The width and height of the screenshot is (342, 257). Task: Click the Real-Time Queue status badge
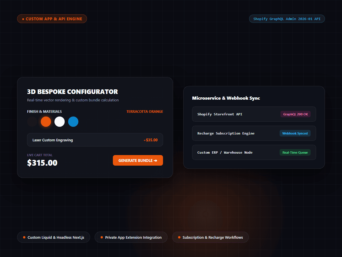[x=295, y=152]
